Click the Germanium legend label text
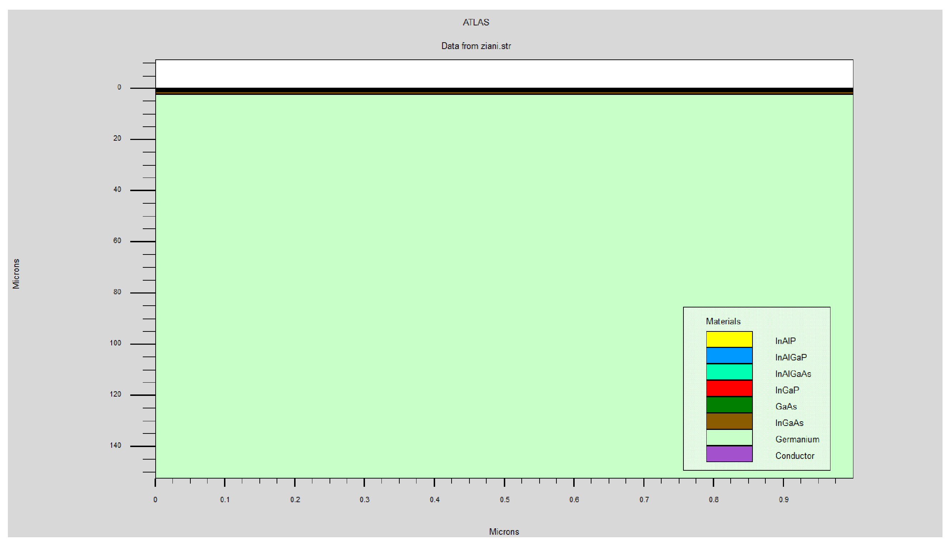 pyautogui.click(x=797, y=439)
